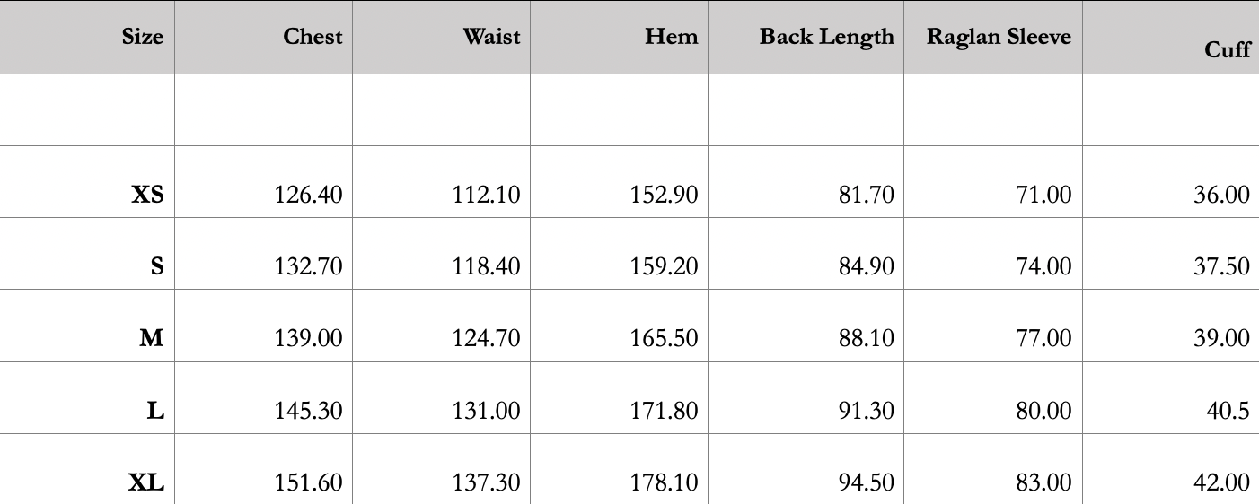This screenshot has width=1259, height=504.
Task: Click the Back Length header
Action: 826,37
